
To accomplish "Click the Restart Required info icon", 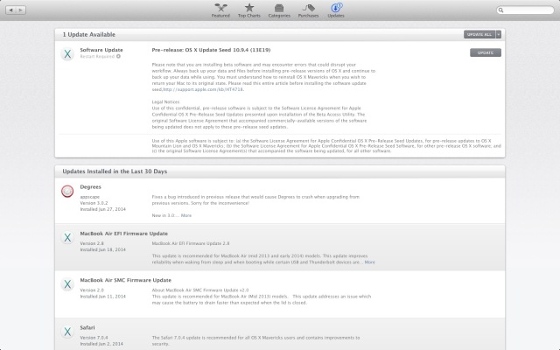I will click(x=118, y=56).
